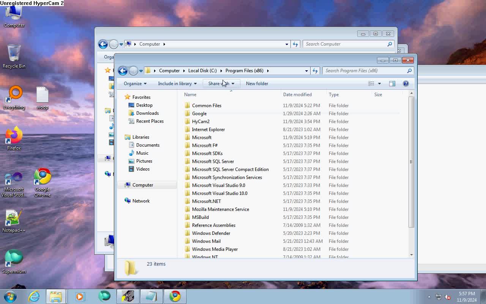Viewport: 486px width, 304px height.
Task: Open recent locations dropdown next to forward button
Action: point(141,71)
